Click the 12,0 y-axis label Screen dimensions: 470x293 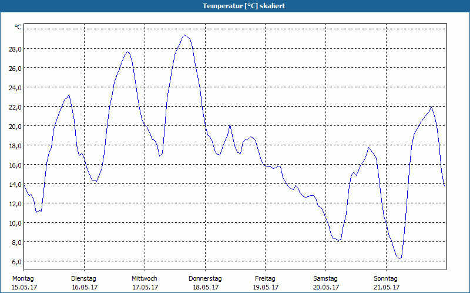(x=15, y=204)
